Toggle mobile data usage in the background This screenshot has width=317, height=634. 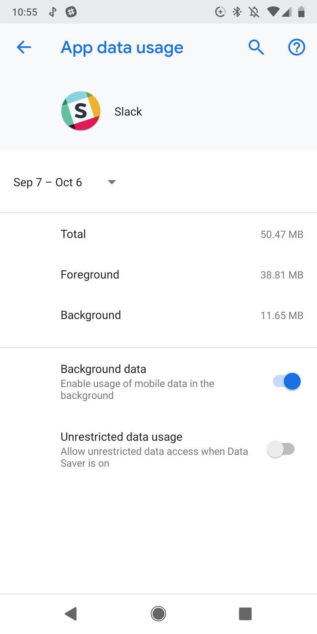[x=284, y=381]
